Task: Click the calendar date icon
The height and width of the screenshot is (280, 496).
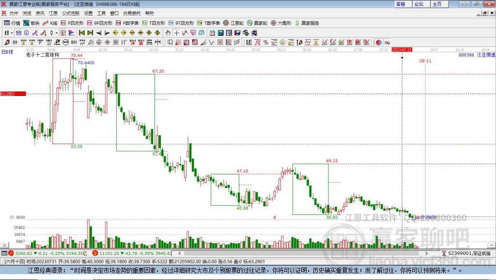Action: (x=212, y=33)
